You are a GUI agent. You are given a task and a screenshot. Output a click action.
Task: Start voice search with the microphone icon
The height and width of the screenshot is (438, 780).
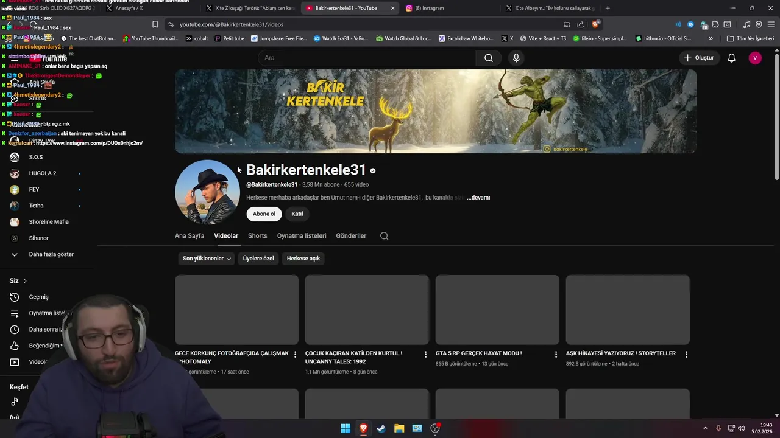516,58
